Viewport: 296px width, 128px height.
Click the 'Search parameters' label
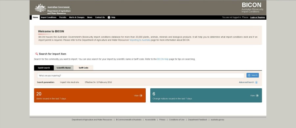click(46, 82)
